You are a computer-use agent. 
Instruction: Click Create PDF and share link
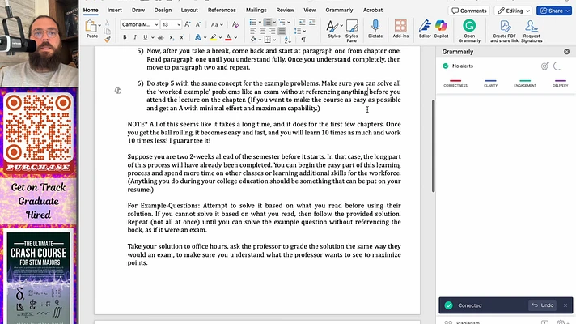click(x=504, y=31)
